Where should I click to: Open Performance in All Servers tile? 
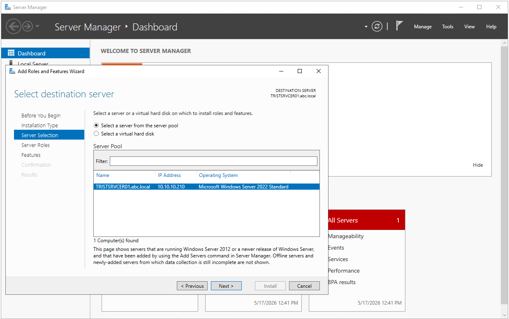coord(344,271)
